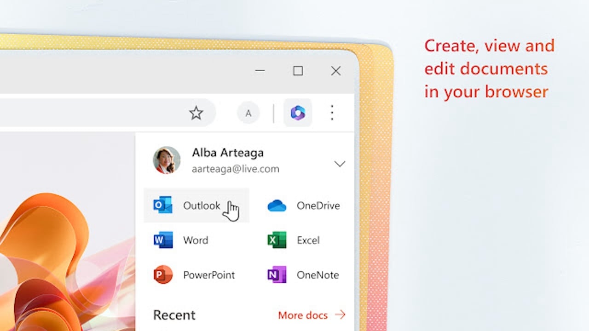This screenshot has width=589, height=331.
Task: Bookmark the page with the star icon
Action: pos(196,113)
